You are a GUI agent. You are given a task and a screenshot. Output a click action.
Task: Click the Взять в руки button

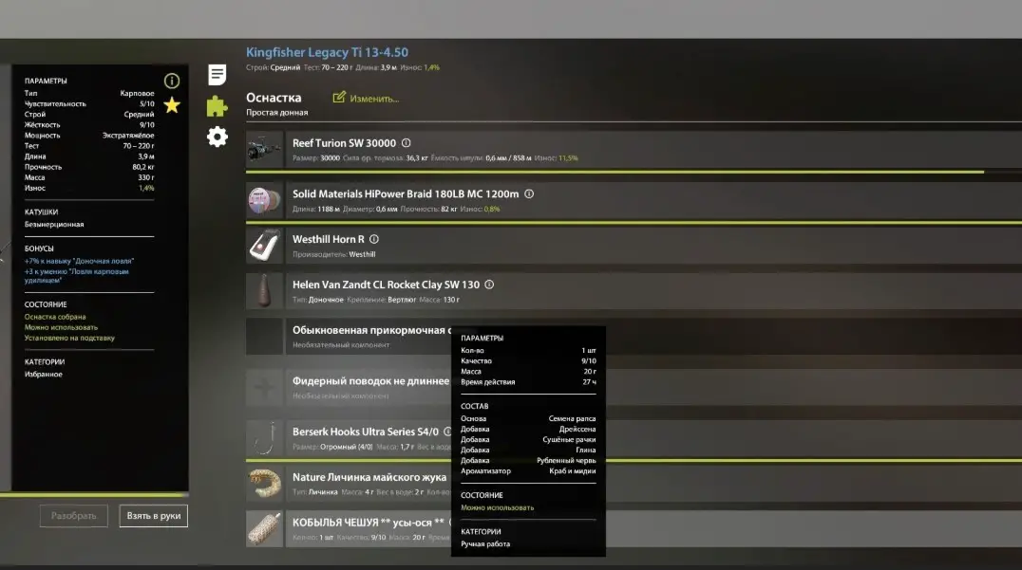(x=153, y=516)
